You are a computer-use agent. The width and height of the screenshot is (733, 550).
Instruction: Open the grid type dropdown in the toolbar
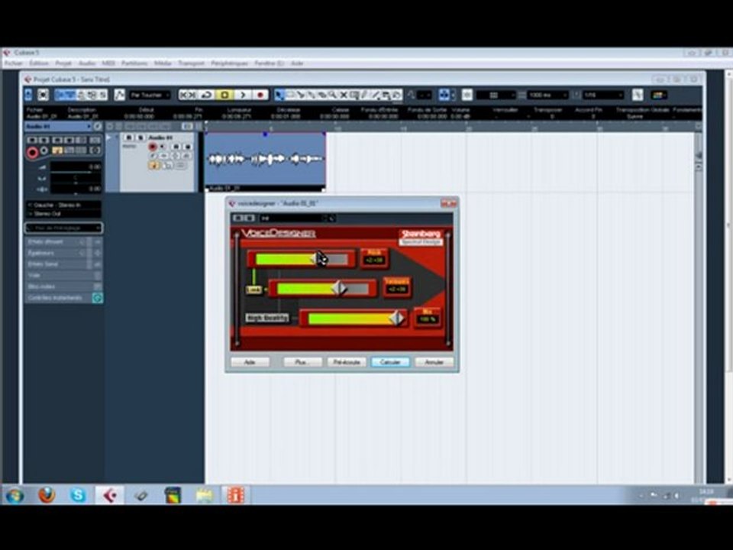pos(496,95)
